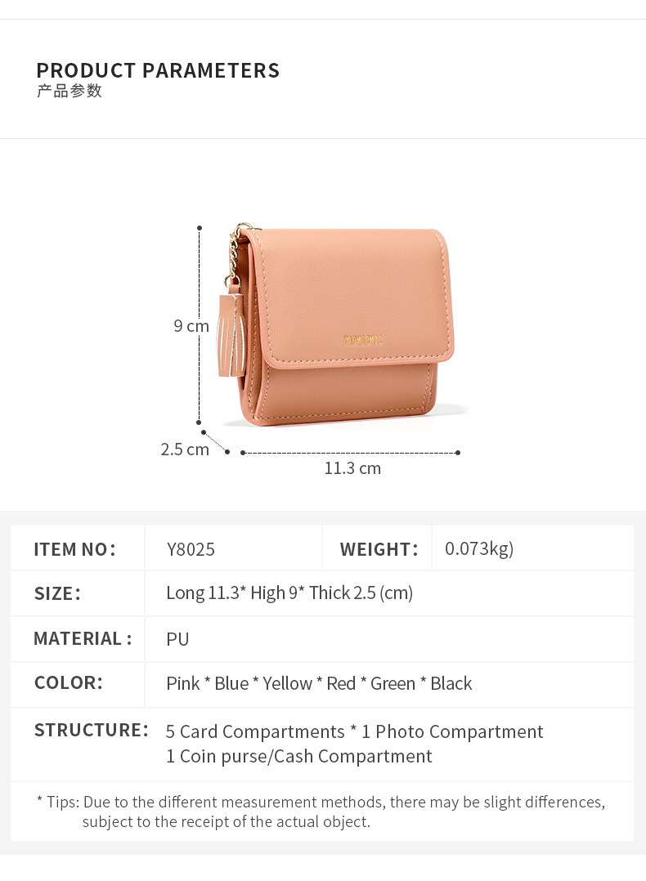Select the 5 Card Compartments text
Viewport: 646px width, 881px height.
(x=255, y=732)
